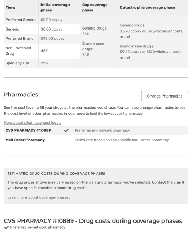Image resolution: width=192 pixels, height=249 pixels.
Task: Click checkmark icon beside CVS PHARMACY #10889 row
Action: (66, 130)
